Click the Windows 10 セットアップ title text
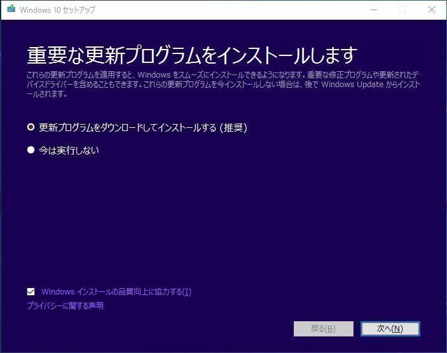The width and height of the screenshot is (447, 353). point(57,10)
